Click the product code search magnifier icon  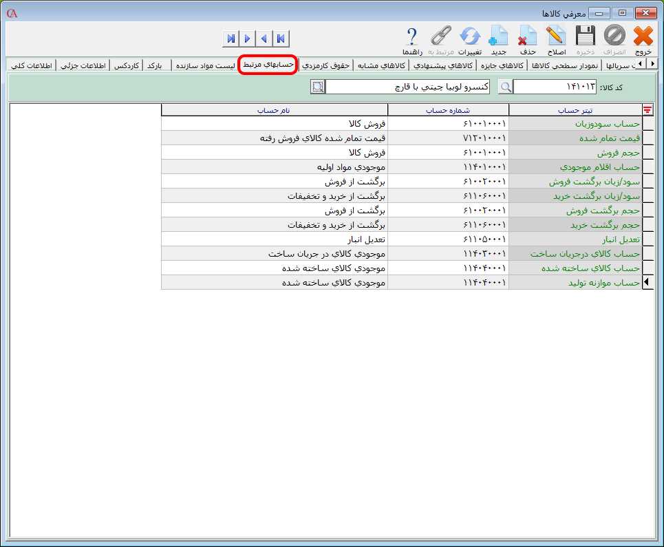(506, 87)
